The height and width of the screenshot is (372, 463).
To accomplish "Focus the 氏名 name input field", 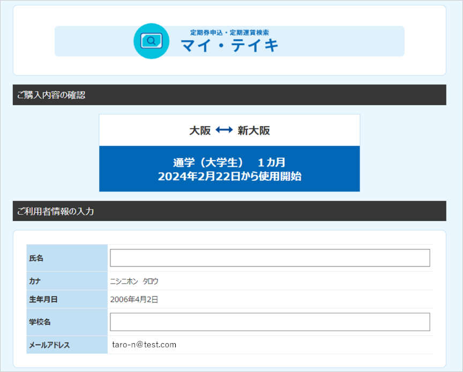I will tap(270, 258).
